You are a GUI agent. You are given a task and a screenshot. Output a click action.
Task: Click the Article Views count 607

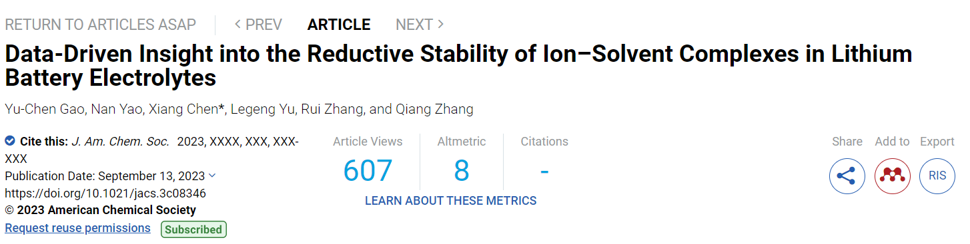(x=368, y=171)
